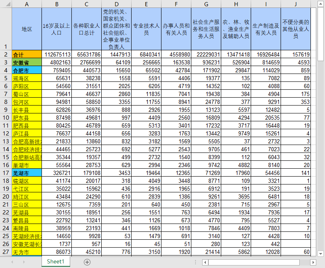The image size is (325, 268).
Task: Select the 巢湖市 cell
Action: click(27, 165)
